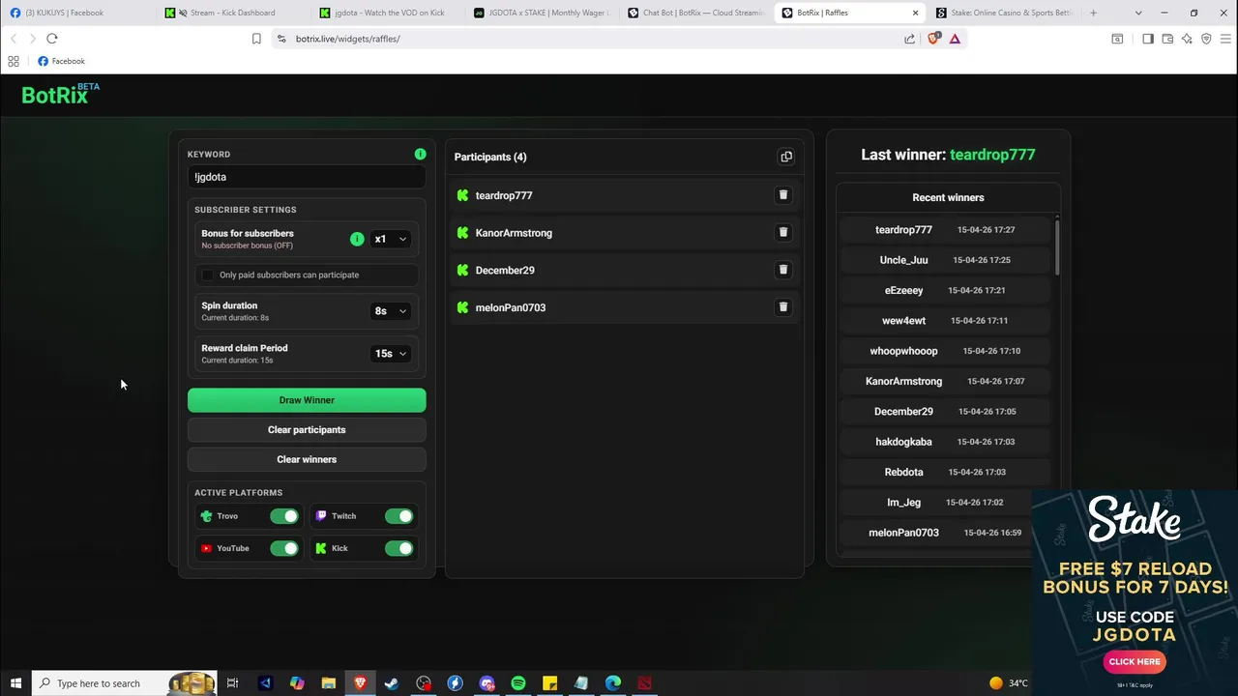Viewport: 1238px width, 696px height.
Task: Click the keyword input field
Action: (307, 177)
